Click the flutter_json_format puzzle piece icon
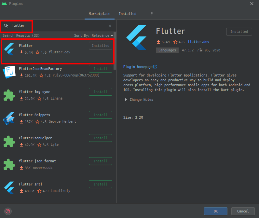The width and height of the screenshot is (259, 218). click(x=9, y=165)
